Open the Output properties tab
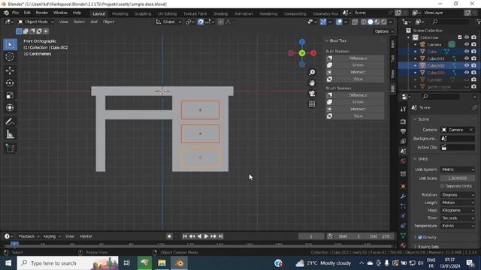This screenshot has width=481, height=270. pyautogui.click(x=403, y=131)
